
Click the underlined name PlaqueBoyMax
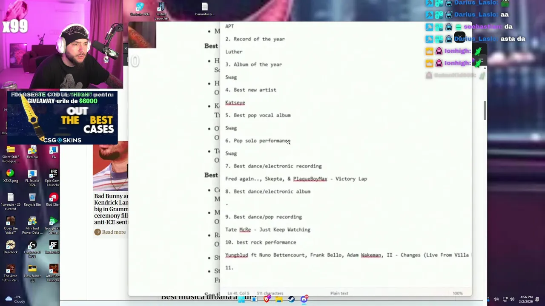click(310, 179)
